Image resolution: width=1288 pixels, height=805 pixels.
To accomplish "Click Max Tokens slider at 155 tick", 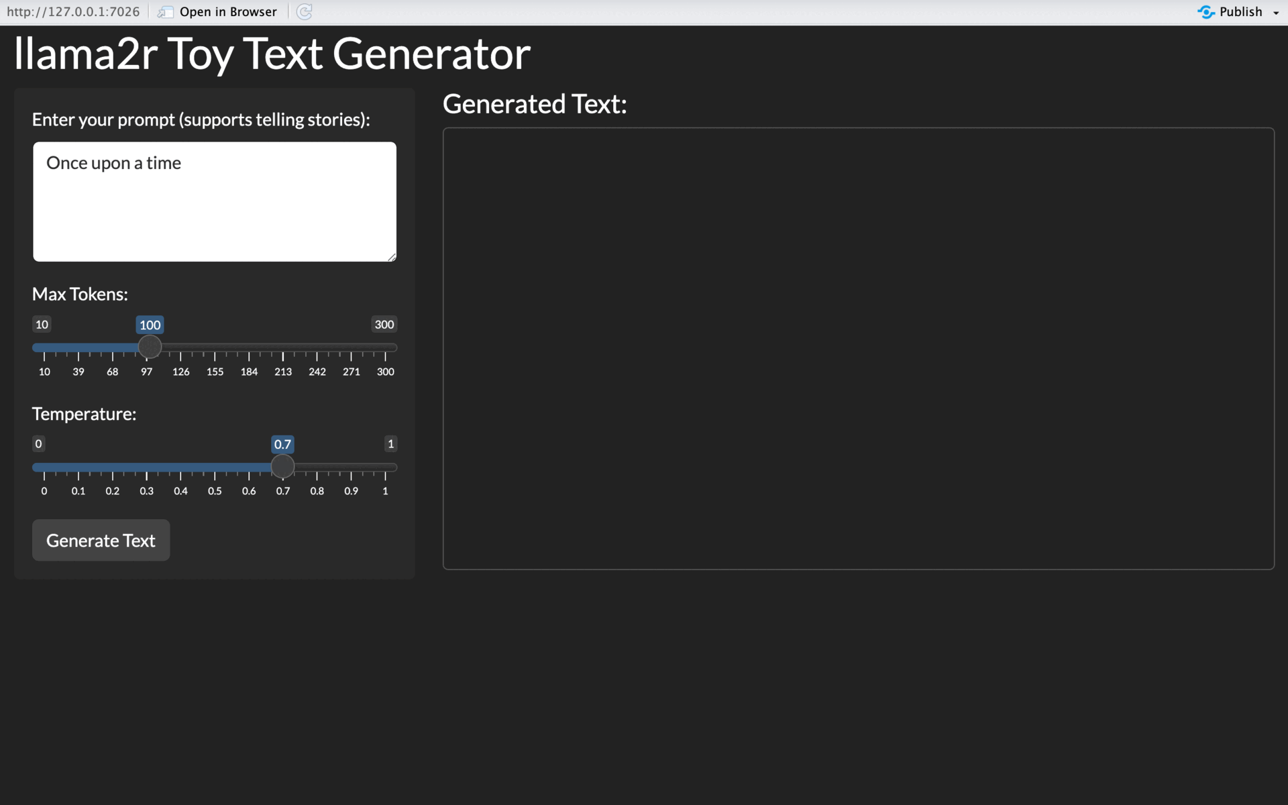I will pyautogui.click(x=215, y=347).
